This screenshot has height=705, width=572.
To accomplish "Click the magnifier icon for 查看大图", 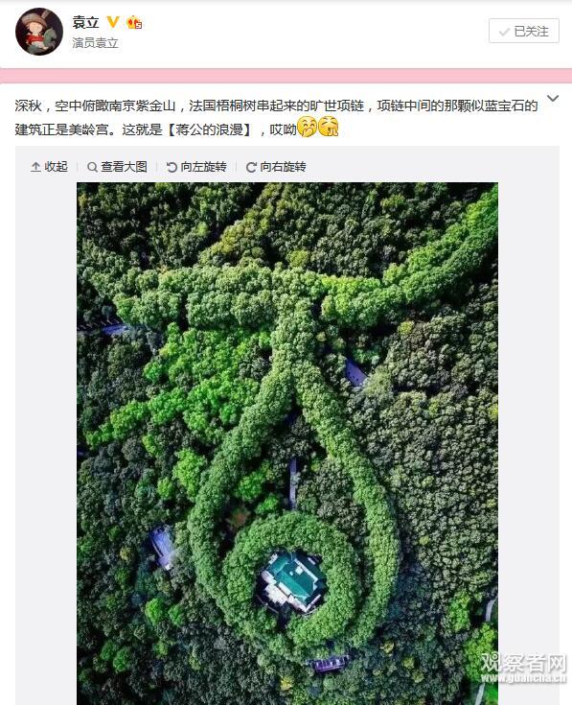I will tap(92, 167).
